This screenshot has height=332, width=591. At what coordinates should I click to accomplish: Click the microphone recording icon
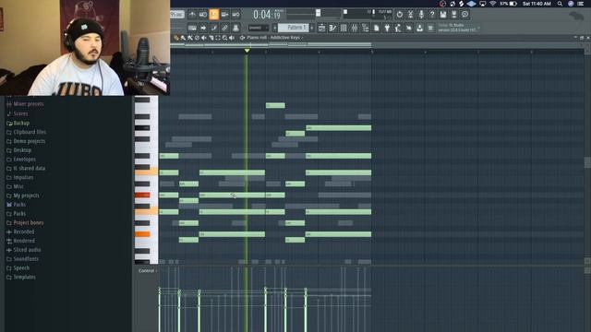coord(421,15)
